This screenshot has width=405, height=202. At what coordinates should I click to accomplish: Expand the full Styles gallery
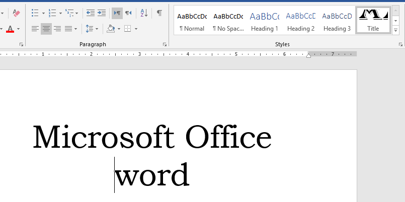pos(396,30)
